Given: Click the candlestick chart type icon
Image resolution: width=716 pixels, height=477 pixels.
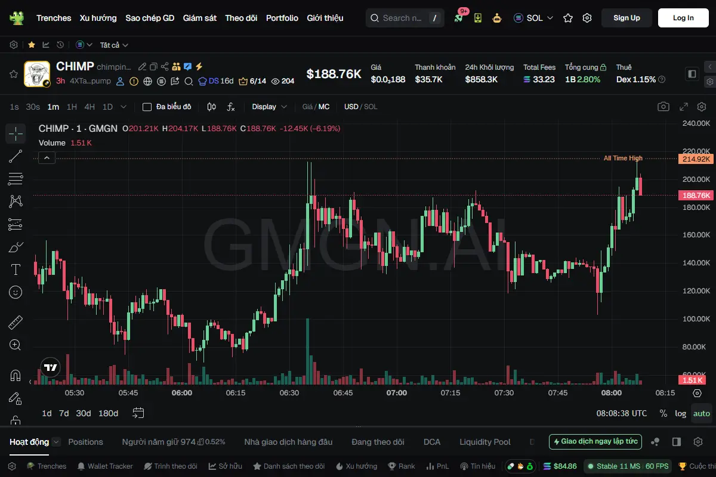Looking at the screenshot, I should pyautogui.click(x=211, y=107).
